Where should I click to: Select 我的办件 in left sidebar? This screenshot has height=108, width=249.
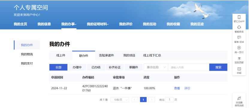27,45
